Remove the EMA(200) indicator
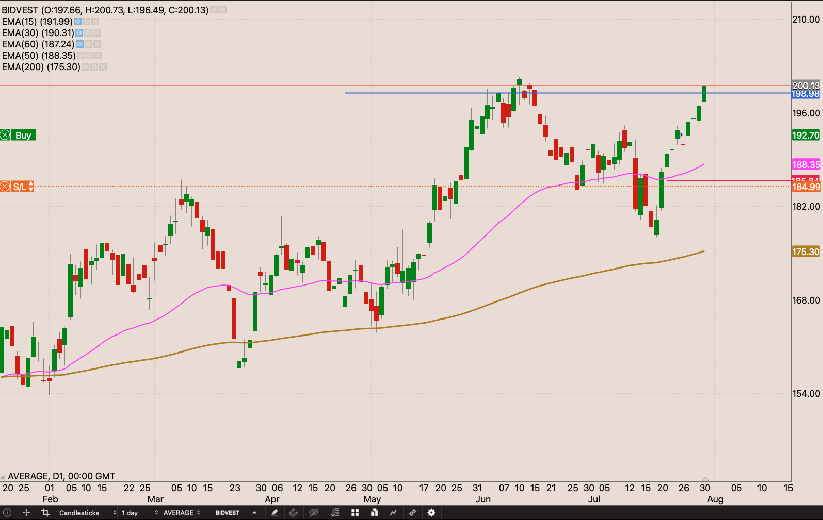 (x=103, y=67)
